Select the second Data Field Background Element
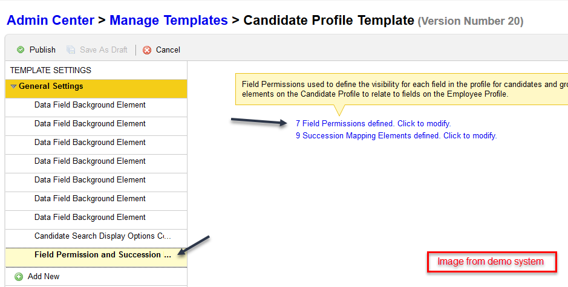 coord(96,124)
